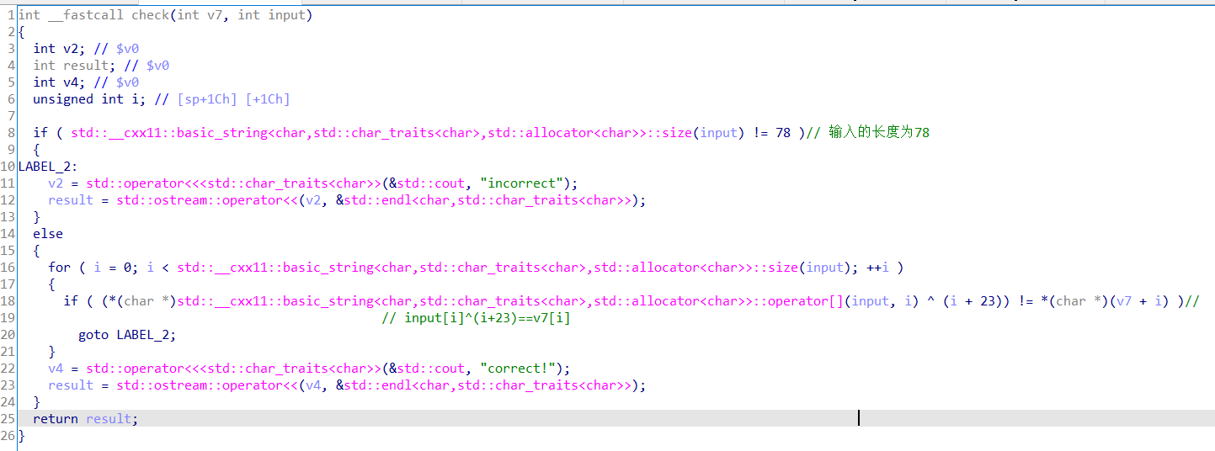The height and width of the screenshot is (451, 1215).
Task: Click the "else" keyword
Action: coord(48,234)
